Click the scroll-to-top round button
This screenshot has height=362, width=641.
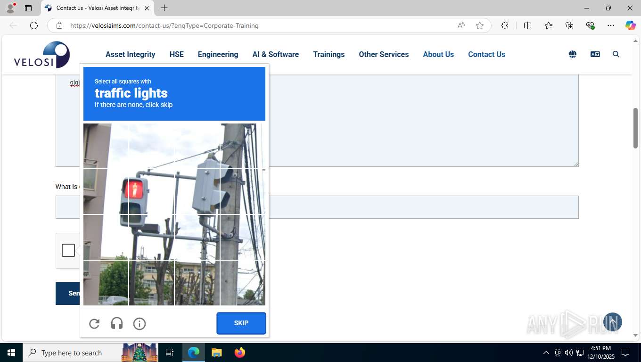[613, 322]
